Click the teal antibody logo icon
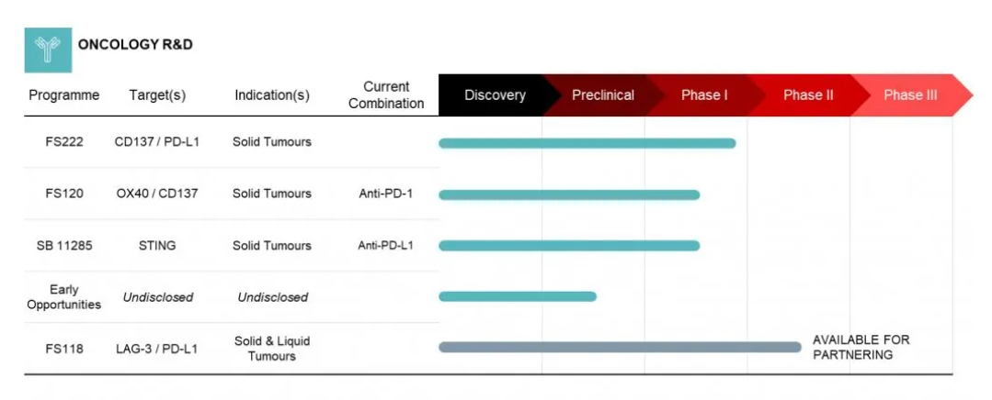This screenshot has width=992, height=400. [x=48, y=50]
